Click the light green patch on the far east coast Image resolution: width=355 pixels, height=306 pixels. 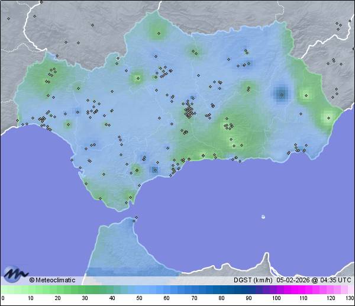click(x=327, y=117)
